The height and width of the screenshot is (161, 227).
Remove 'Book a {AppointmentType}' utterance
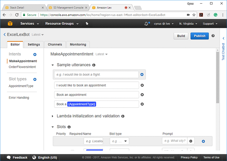pyautogui.click(x=142, y=104)
